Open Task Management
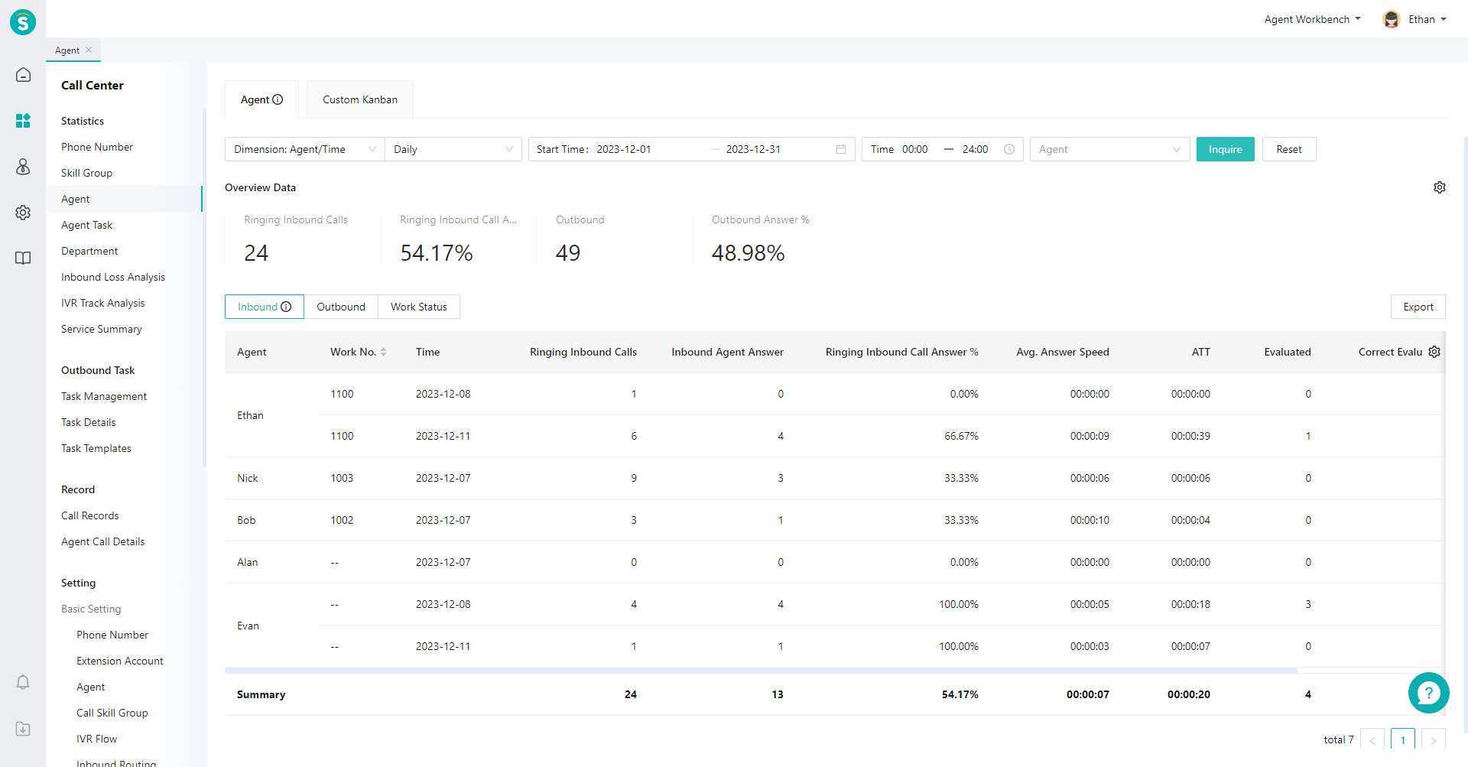 [104, 396]
